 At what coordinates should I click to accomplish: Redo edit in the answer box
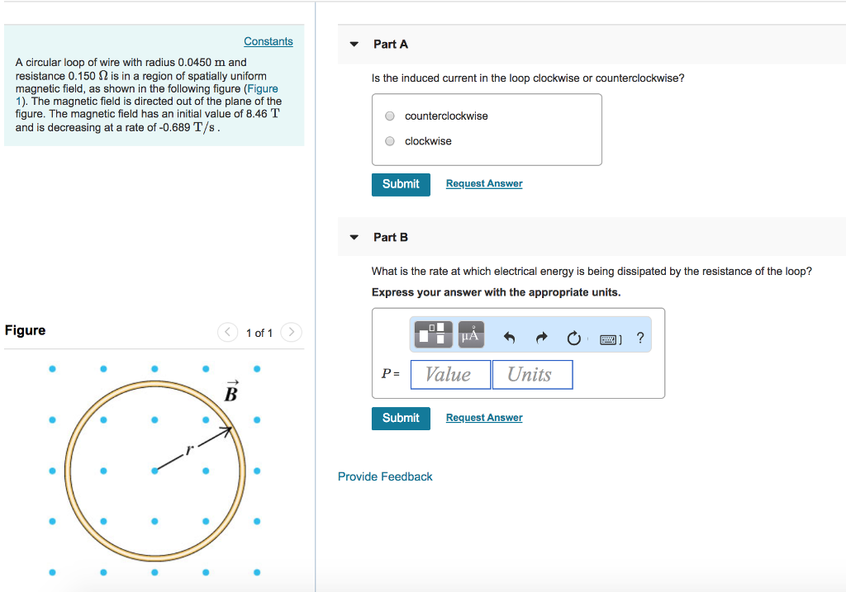[541, 334]
